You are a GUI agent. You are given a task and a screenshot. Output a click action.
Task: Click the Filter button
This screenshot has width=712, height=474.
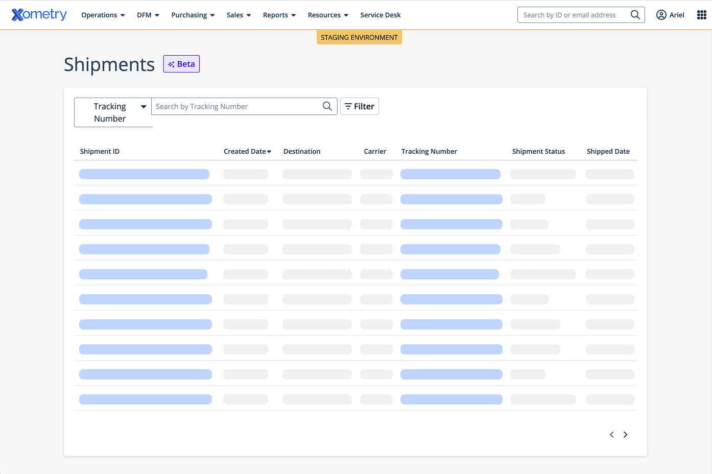click(x=360, y=106)
